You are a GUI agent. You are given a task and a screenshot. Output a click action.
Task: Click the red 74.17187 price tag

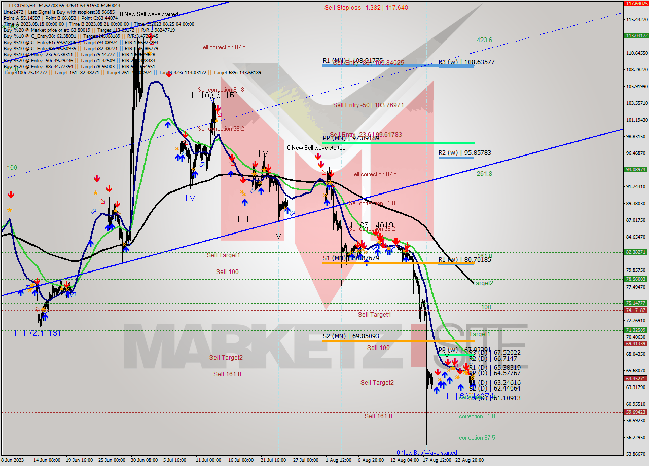pyautogui.click(x=636, y=310)
